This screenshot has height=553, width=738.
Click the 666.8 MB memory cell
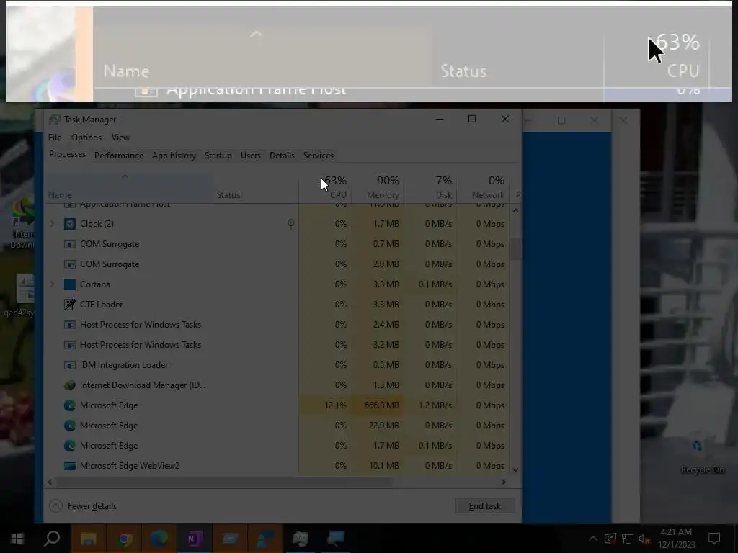click(x=378, y=405)
